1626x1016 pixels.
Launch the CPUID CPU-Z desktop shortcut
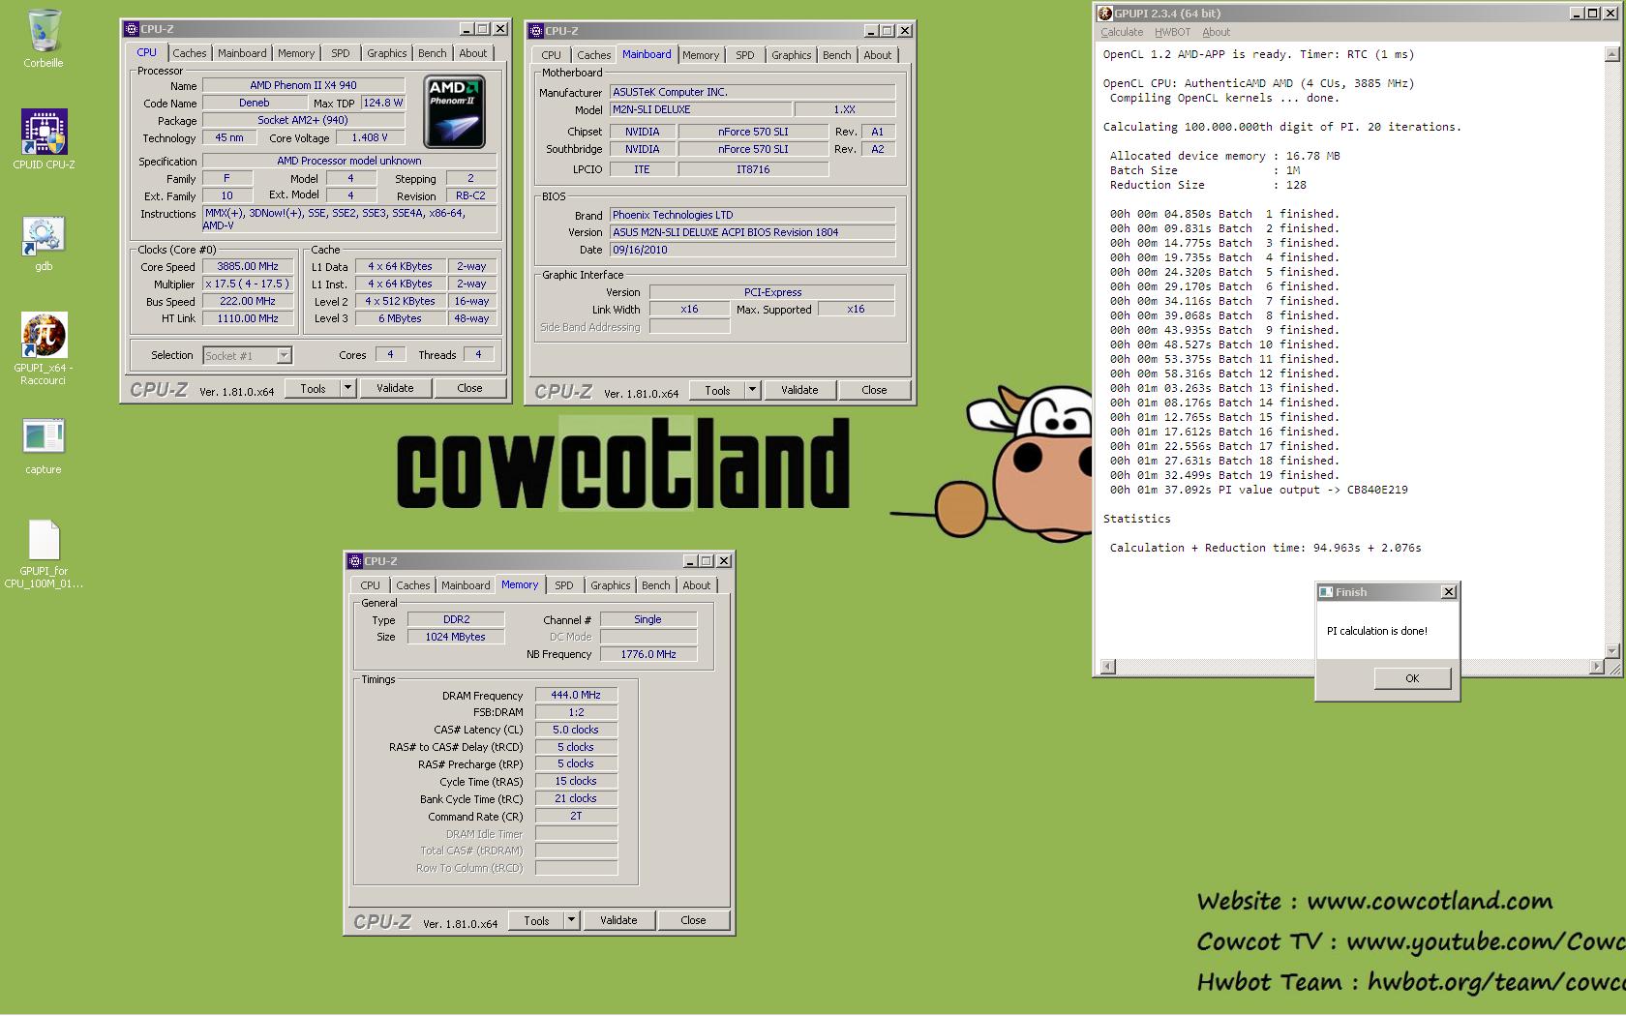[44, 133]
